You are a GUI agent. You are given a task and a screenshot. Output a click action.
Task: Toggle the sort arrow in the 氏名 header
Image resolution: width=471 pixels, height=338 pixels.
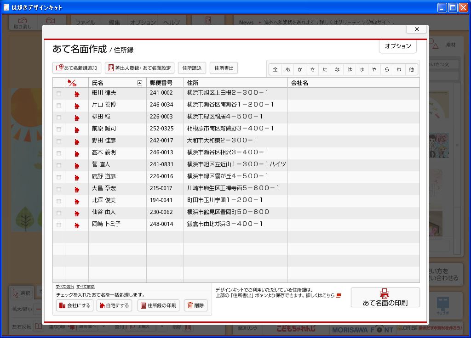139,83
